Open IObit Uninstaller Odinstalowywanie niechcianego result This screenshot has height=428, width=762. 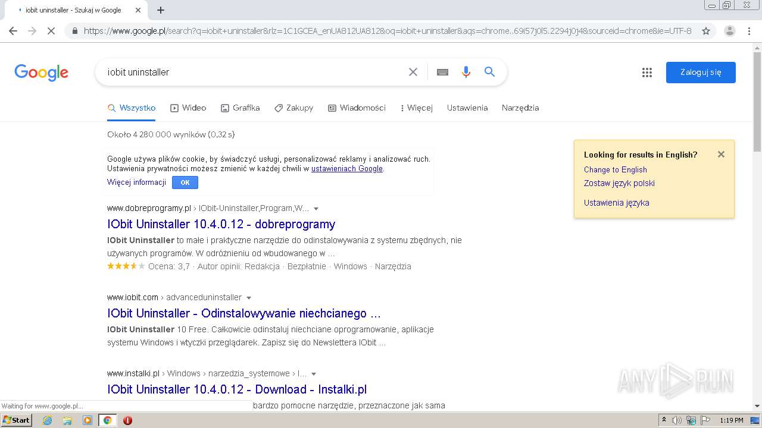tap(244, 313)
